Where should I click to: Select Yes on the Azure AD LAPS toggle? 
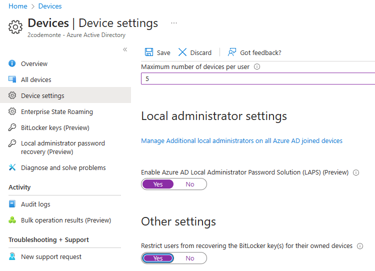[x=158, y=184]
